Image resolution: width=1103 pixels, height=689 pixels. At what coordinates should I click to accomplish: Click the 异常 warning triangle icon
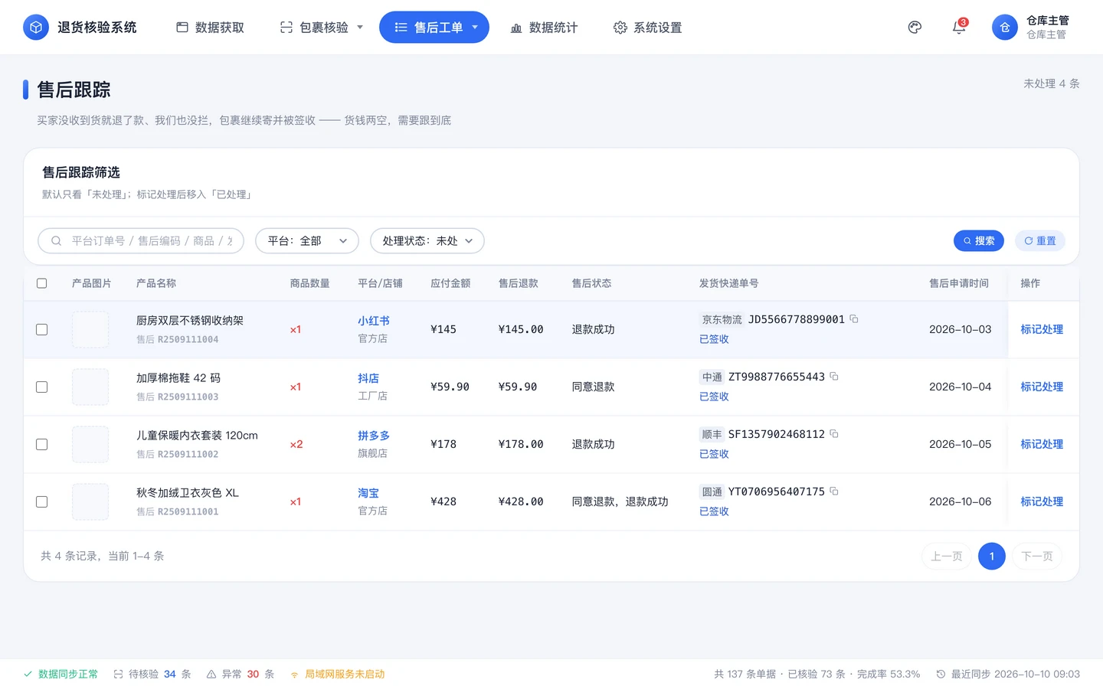(211, 674)
